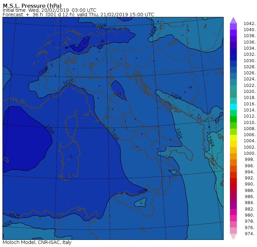Click the 1020 legend value
Viewport: 257px width, 247px height.
coord(250,91)
